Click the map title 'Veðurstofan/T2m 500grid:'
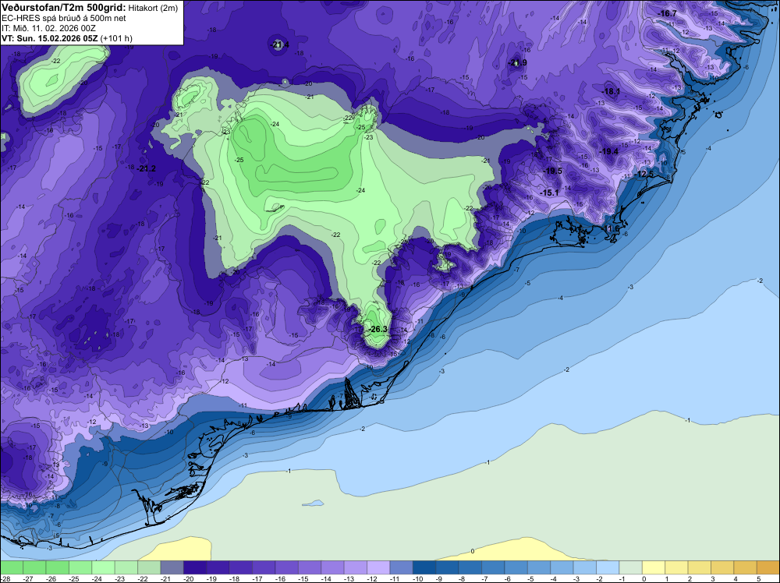Viewport: 780px width, 583px height. pyautogui.click(x=63, y=8)
